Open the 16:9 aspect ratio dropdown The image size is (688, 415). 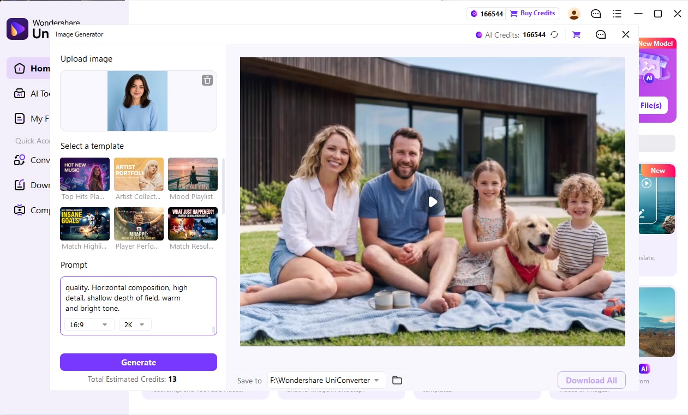pyautogui.click(x=89, y=324)
